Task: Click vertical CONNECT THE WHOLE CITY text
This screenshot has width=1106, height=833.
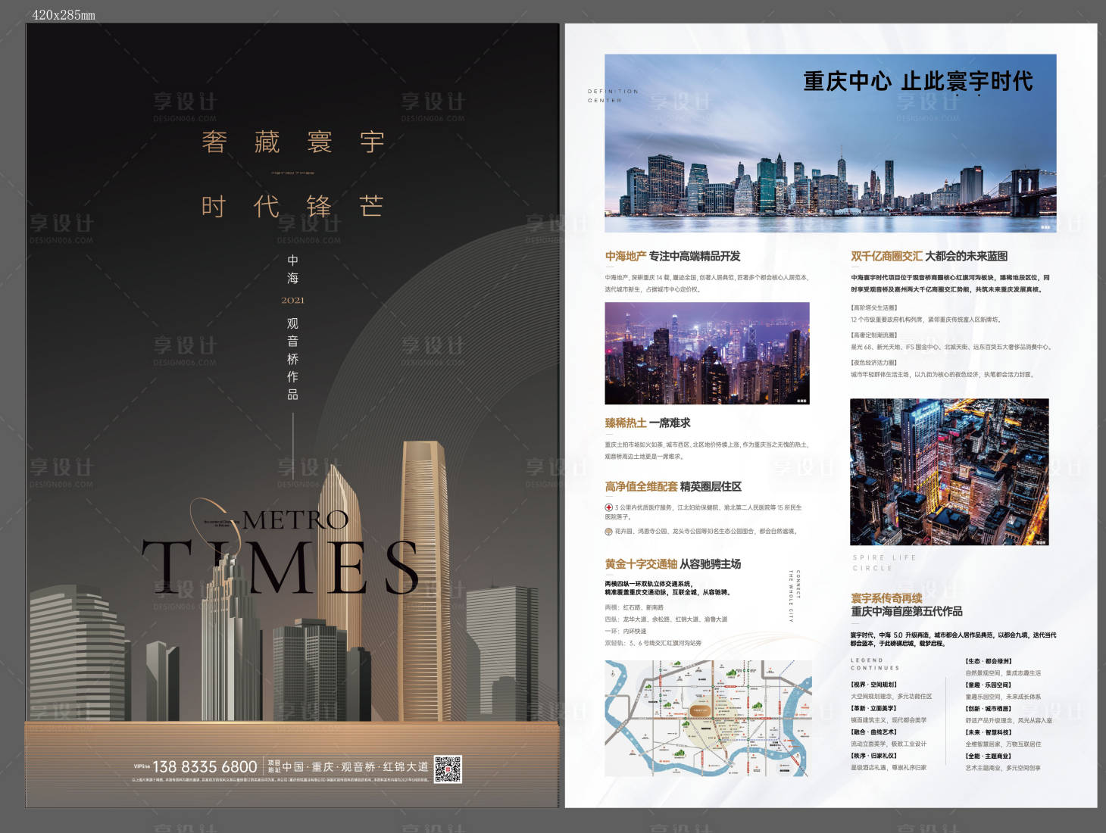Action: tap(794, 596)
